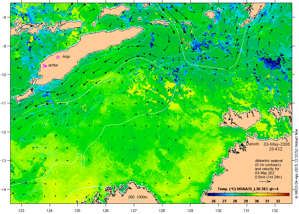
Task: Click the 28 tick label under colorbar
Action: [235, 201]
